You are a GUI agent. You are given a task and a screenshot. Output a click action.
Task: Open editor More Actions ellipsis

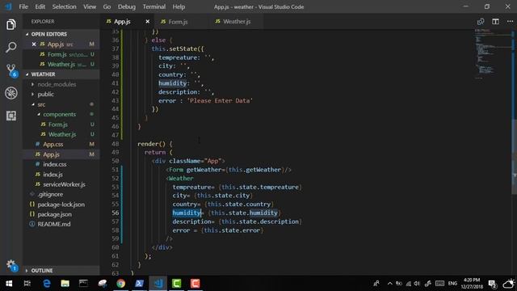tap(510, 22)
